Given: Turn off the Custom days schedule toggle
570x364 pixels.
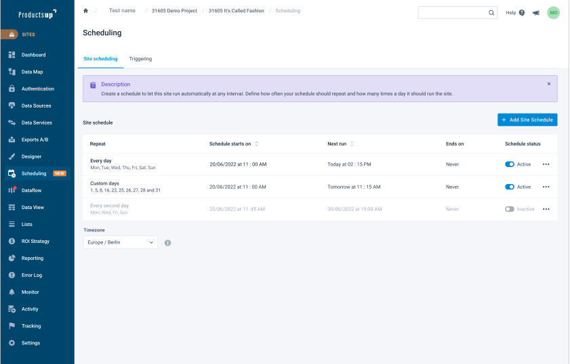Looking at the screenshot, I should click(510, 187).
